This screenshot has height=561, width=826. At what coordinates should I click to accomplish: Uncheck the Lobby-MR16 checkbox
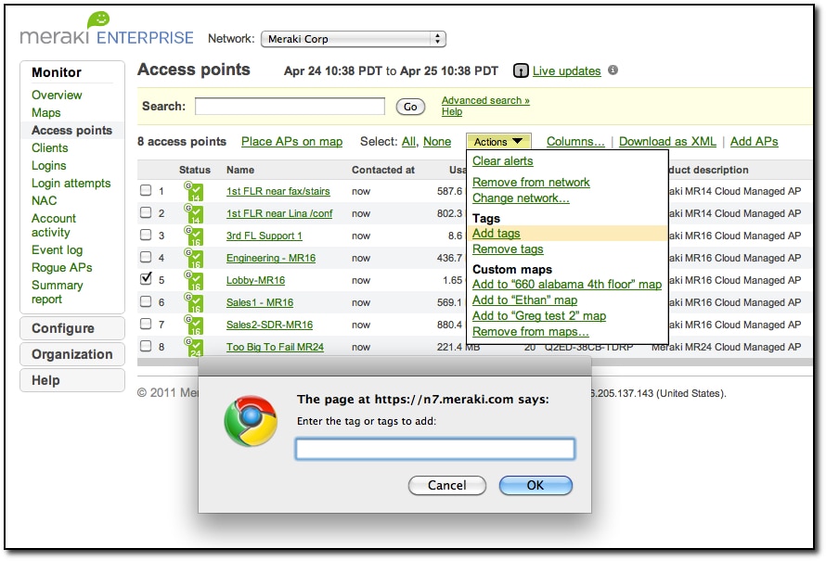coord(146,279)
